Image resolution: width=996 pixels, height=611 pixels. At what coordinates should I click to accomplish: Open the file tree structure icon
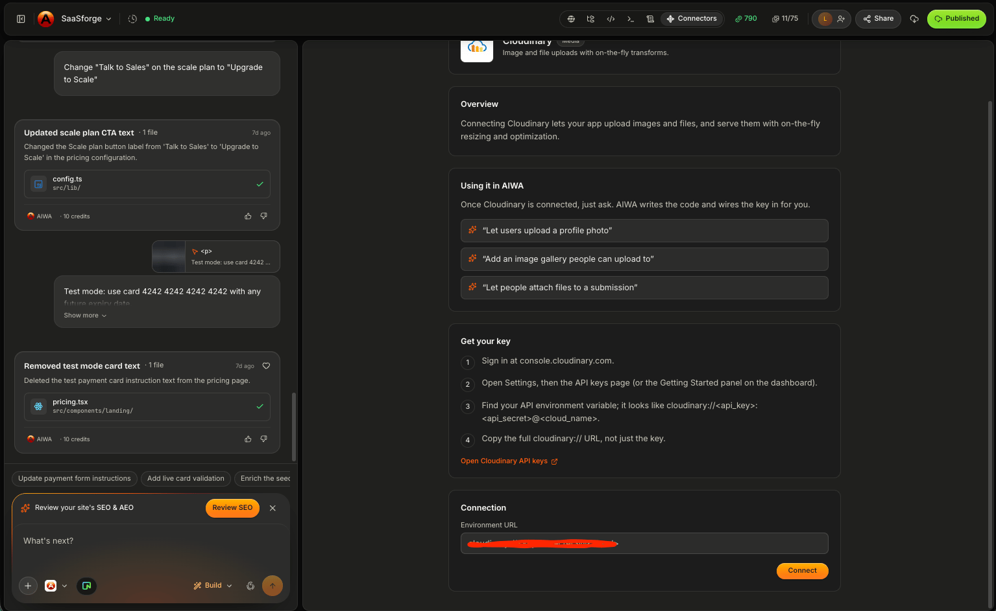pyautogui.click(x=590, y=19)
